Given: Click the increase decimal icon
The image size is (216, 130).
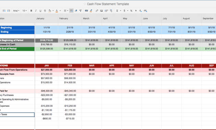Looking at the screenshot, I should [145, 11].
